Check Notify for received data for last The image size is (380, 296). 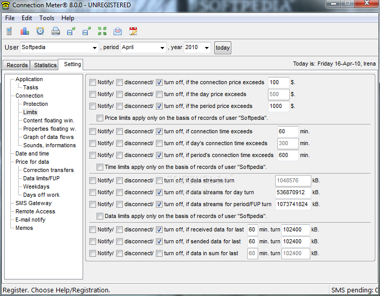coord(92,229)
